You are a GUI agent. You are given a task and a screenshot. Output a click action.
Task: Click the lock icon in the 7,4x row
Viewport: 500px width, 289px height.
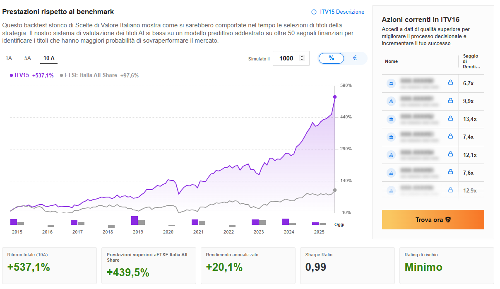click(450, 136)
